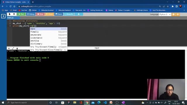This screenshot has height=105, width=187.
Task: Choose 'try Try/Except/Finally' snippet suggestion
Action: [49, 47]
